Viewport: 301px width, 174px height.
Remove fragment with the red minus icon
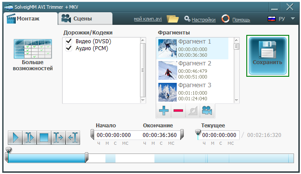[x=178, y=110]
